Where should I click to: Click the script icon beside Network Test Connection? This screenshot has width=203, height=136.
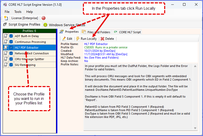click(x=6, y=53)
